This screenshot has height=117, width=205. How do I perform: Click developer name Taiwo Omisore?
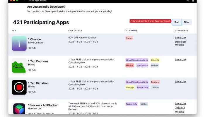coord(35,43)
